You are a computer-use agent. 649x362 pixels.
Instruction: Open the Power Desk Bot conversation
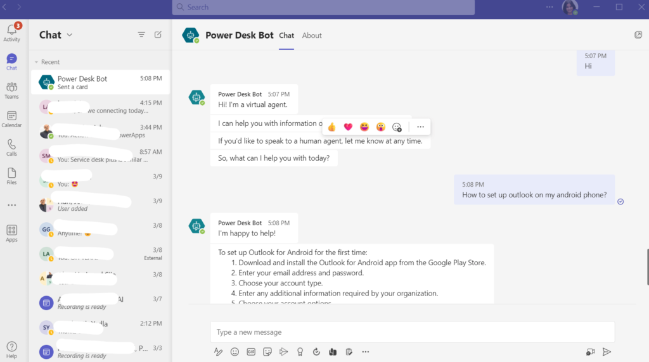100,82
